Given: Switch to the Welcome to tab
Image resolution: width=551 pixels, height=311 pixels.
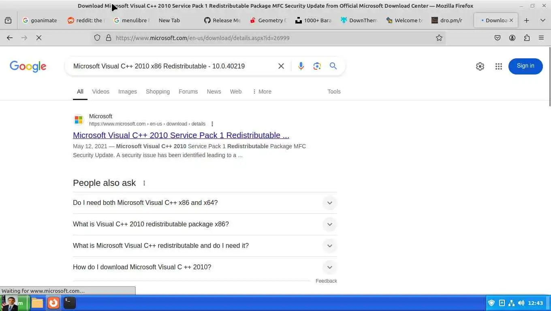Looking at the screenshot, I should tap(405, 20).
